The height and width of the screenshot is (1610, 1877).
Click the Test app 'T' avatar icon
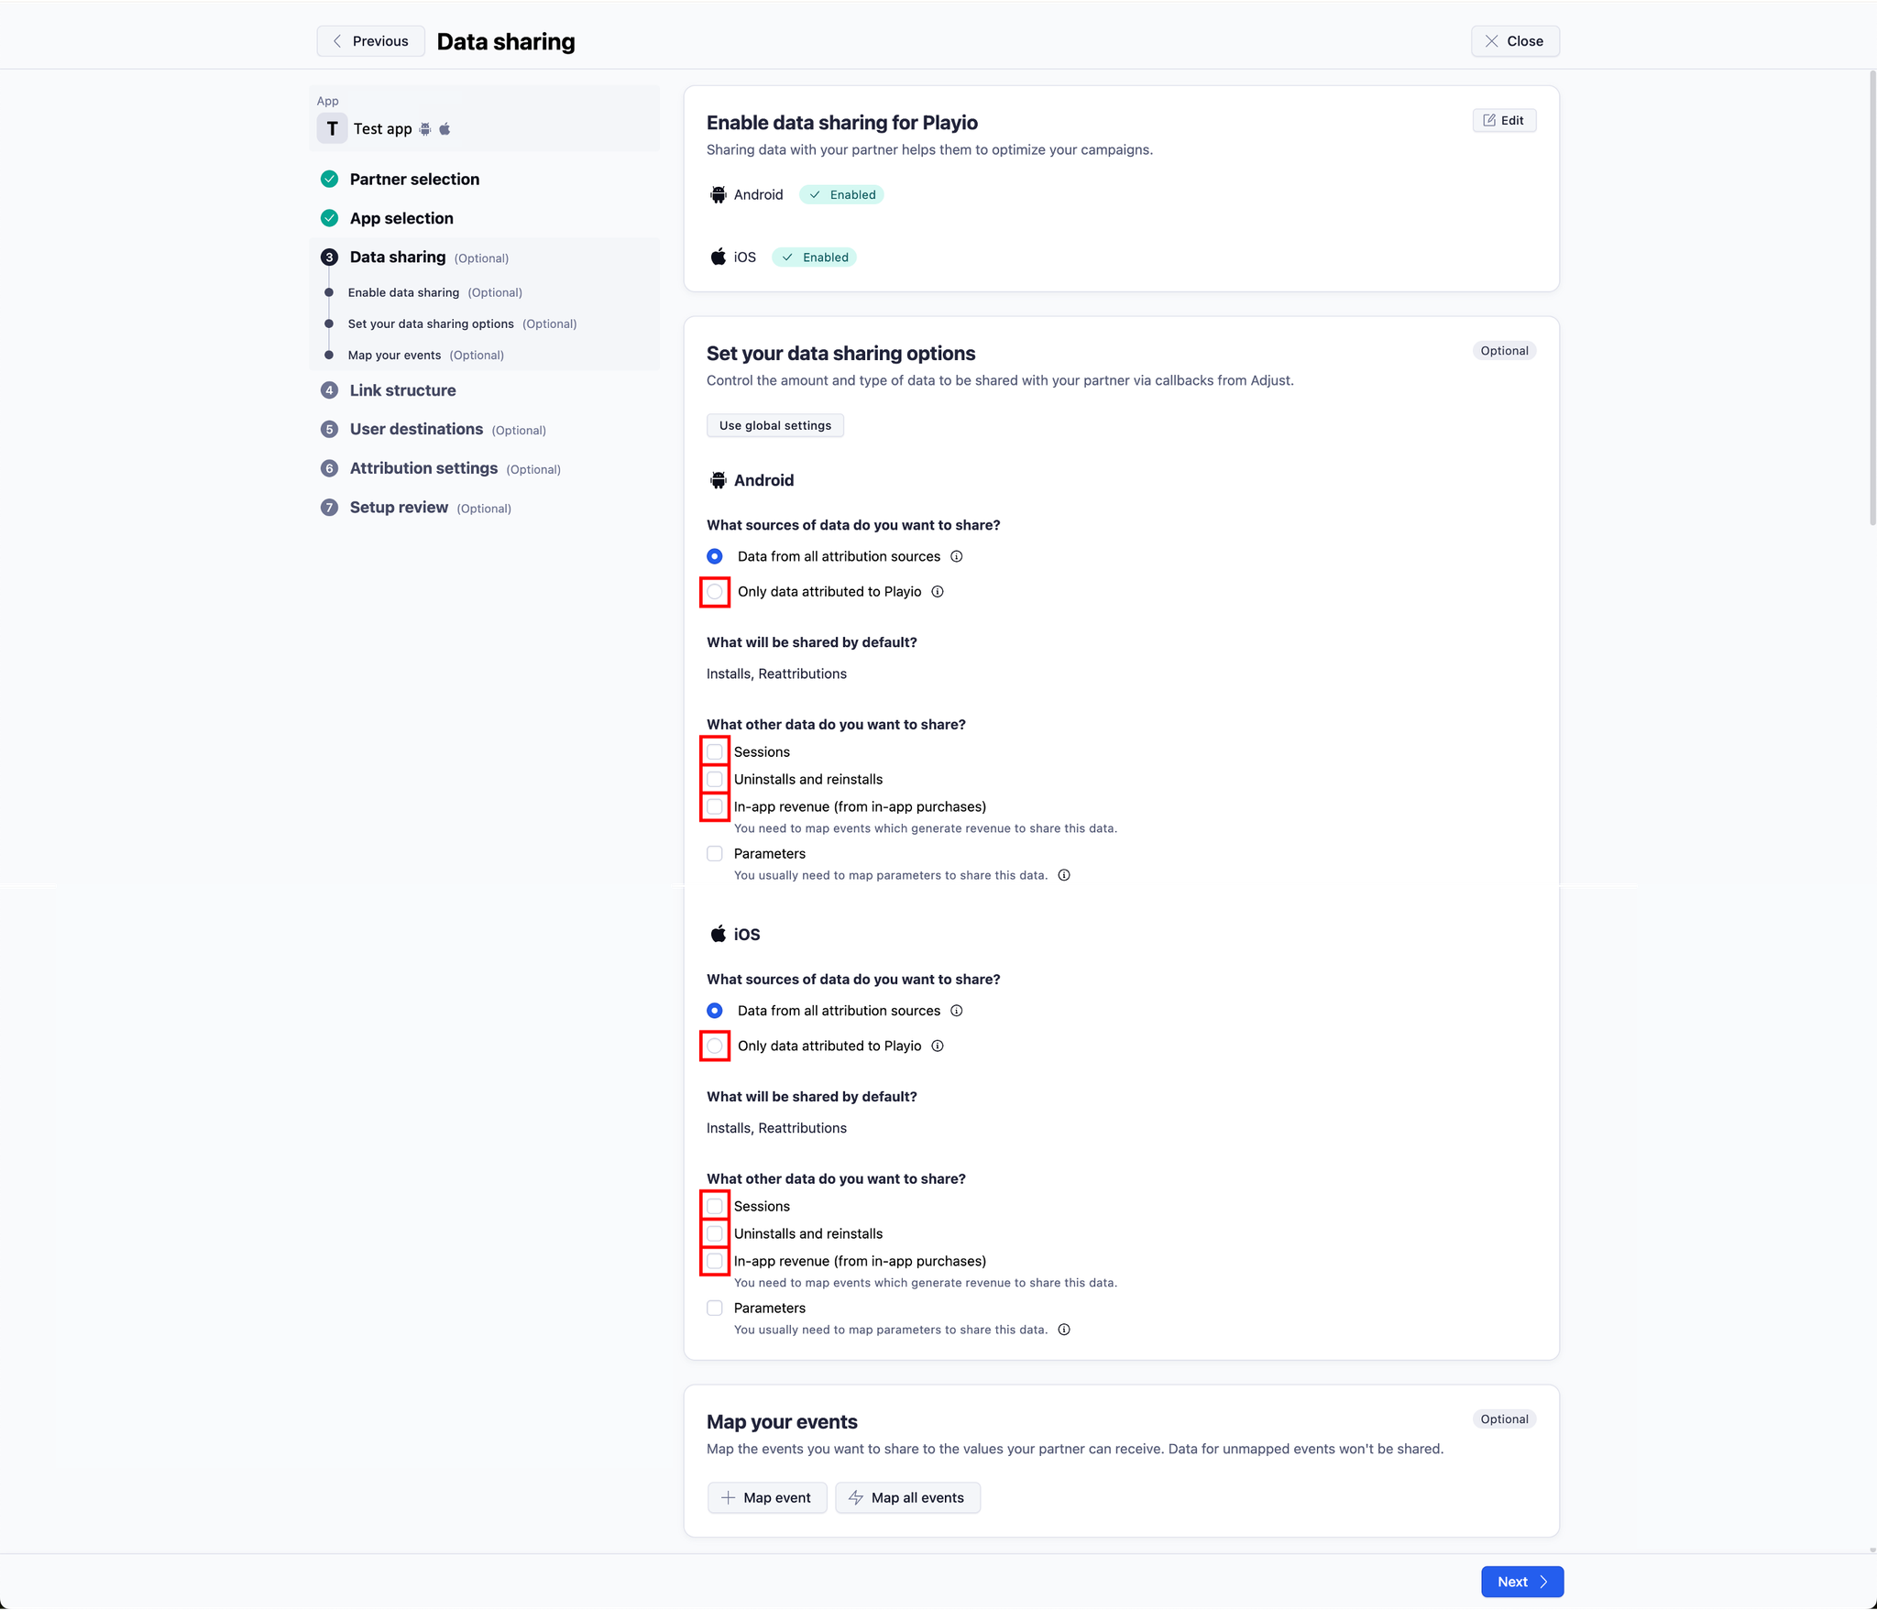click(332, 129)
